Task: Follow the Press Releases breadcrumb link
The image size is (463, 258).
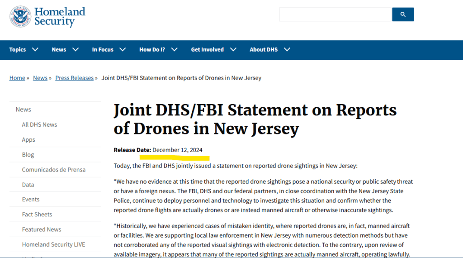Action: [x=75, y=78]
